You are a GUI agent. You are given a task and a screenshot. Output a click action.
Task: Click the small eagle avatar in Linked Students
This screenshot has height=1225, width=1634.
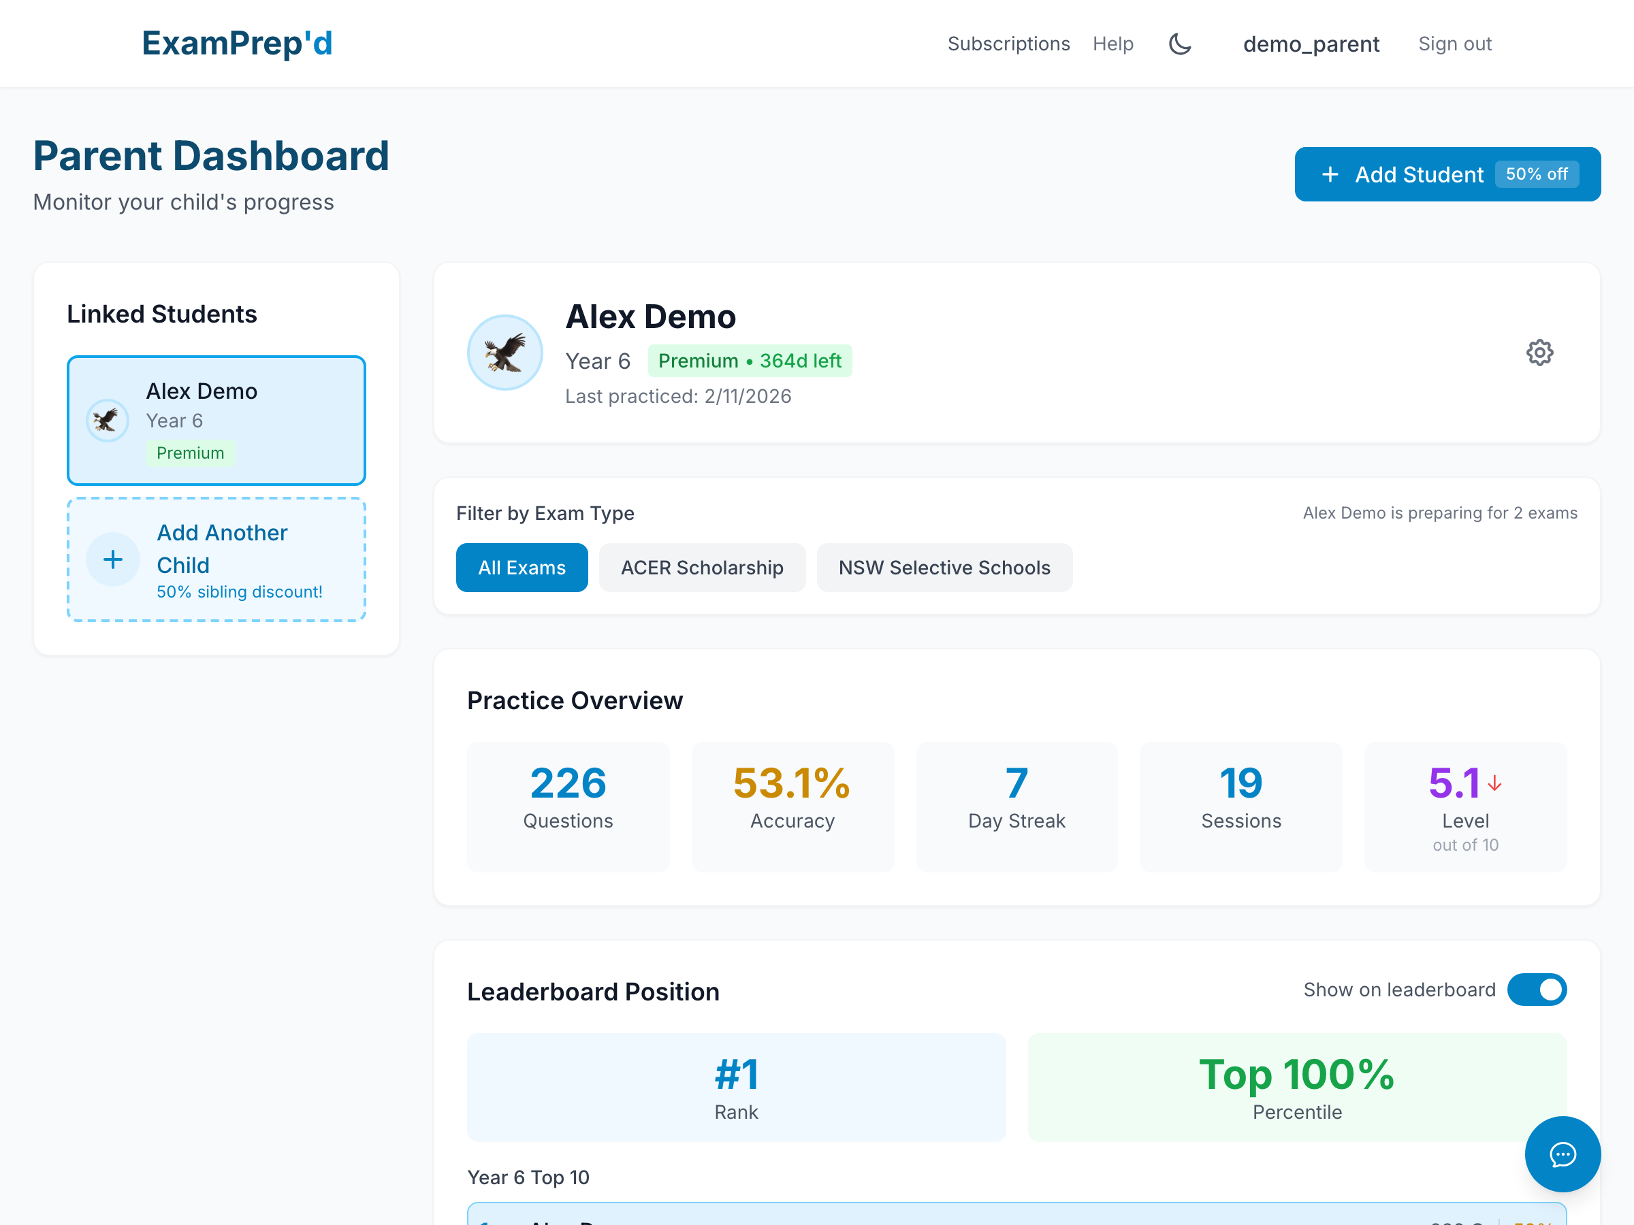(108, 421)
